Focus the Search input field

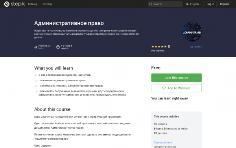point(165,4)
